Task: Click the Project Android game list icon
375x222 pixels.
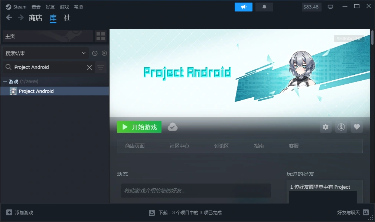Action: point(13,91)
